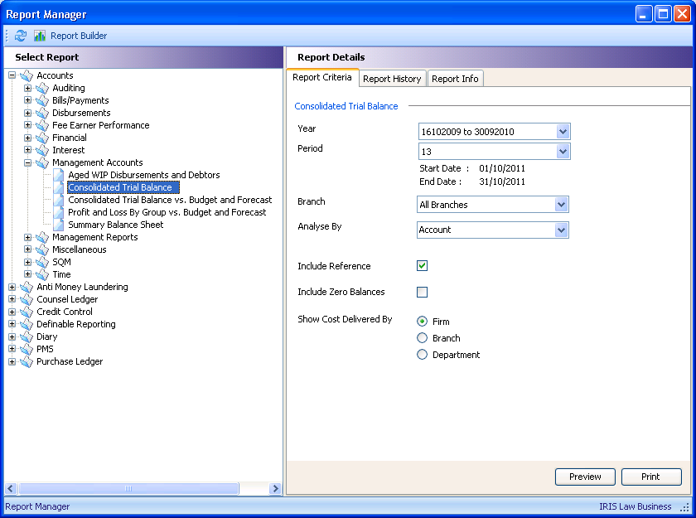Click the Interest folder icon
This screenshot has width=696, height=518.
[x=42, y=150]
